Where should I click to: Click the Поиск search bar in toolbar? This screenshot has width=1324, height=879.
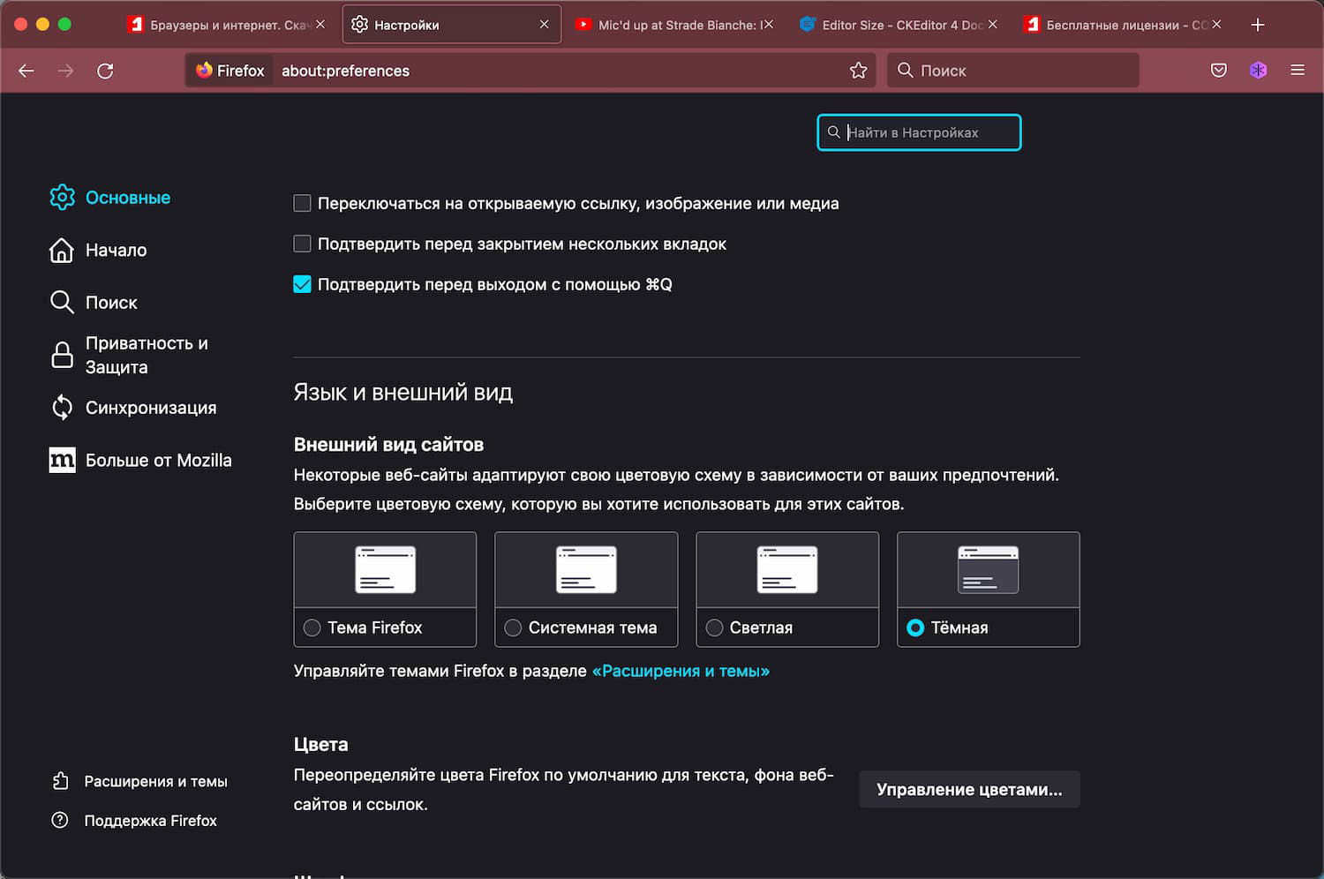point(1012,71)
